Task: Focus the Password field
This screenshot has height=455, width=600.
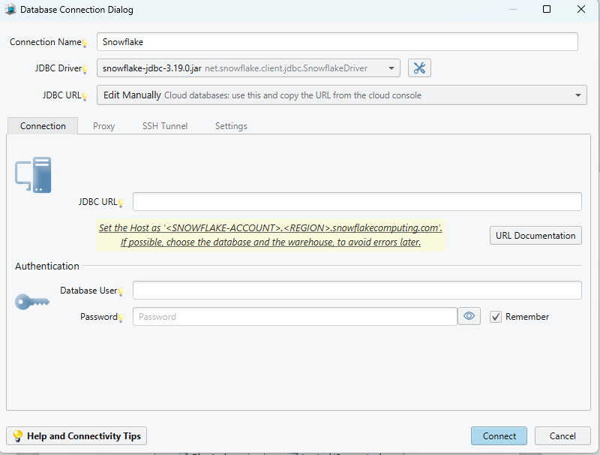Action: pyautogui.click(x=295, y=316)
